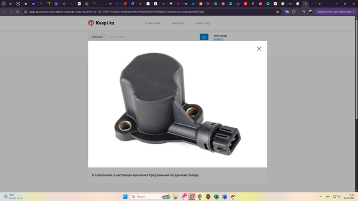The width and height of the screenshot is (358, 201).
Task: Click the relaunch to update Chrome button
Action: (334, 12)
